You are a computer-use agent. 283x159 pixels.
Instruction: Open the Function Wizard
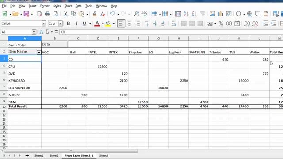pos(41,32)
